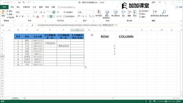Open the Data tab
The width and height of the screenshot is (183, 103).
tap(41, 7)
